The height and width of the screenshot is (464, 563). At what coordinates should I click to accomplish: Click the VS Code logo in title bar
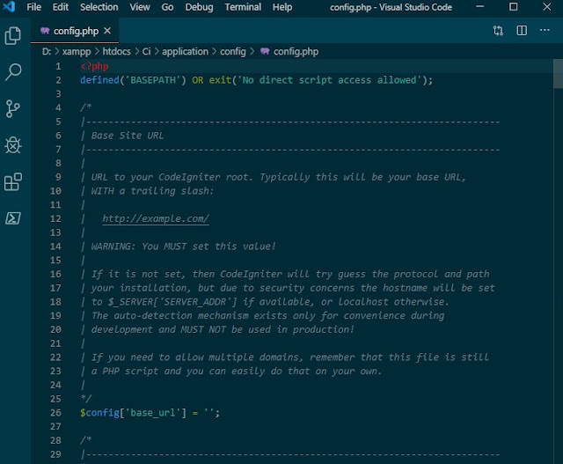(x=9, y=7)
